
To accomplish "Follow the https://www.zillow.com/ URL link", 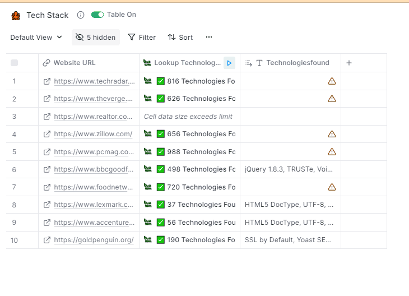I will (x=93, y=134).
